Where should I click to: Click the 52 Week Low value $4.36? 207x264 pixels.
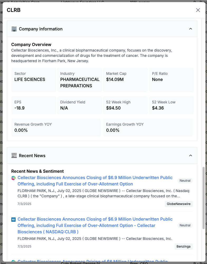pos(158,108)
